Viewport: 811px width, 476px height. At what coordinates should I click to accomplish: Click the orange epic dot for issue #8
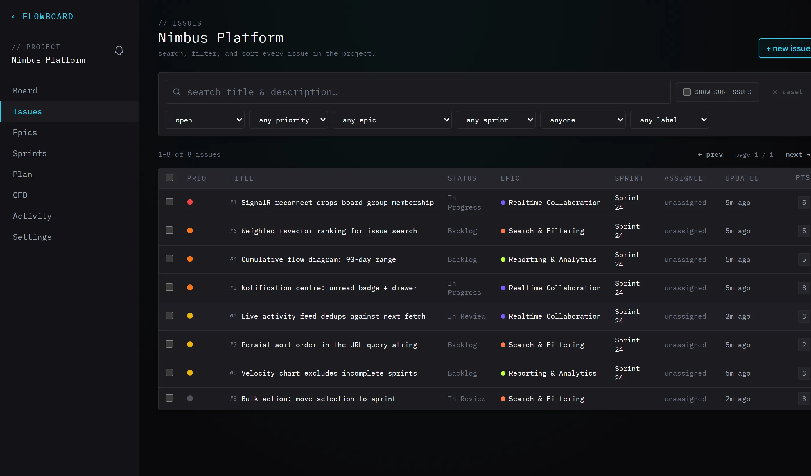503,399
